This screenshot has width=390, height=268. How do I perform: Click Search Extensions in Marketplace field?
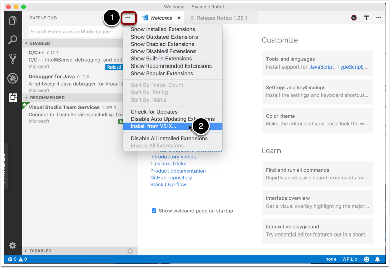coord(76,32)
